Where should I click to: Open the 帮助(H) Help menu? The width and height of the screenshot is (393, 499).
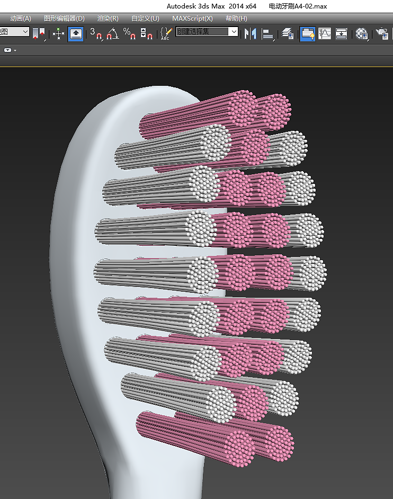pos(236,19)
